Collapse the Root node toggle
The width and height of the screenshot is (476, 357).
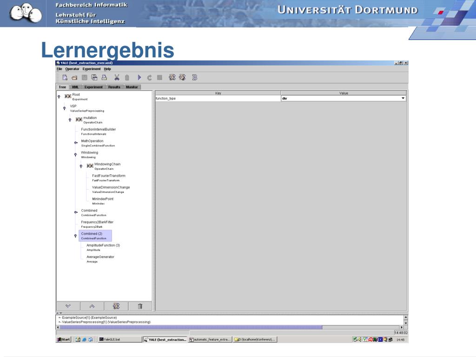pyautogui.click(x=59, y=97)
